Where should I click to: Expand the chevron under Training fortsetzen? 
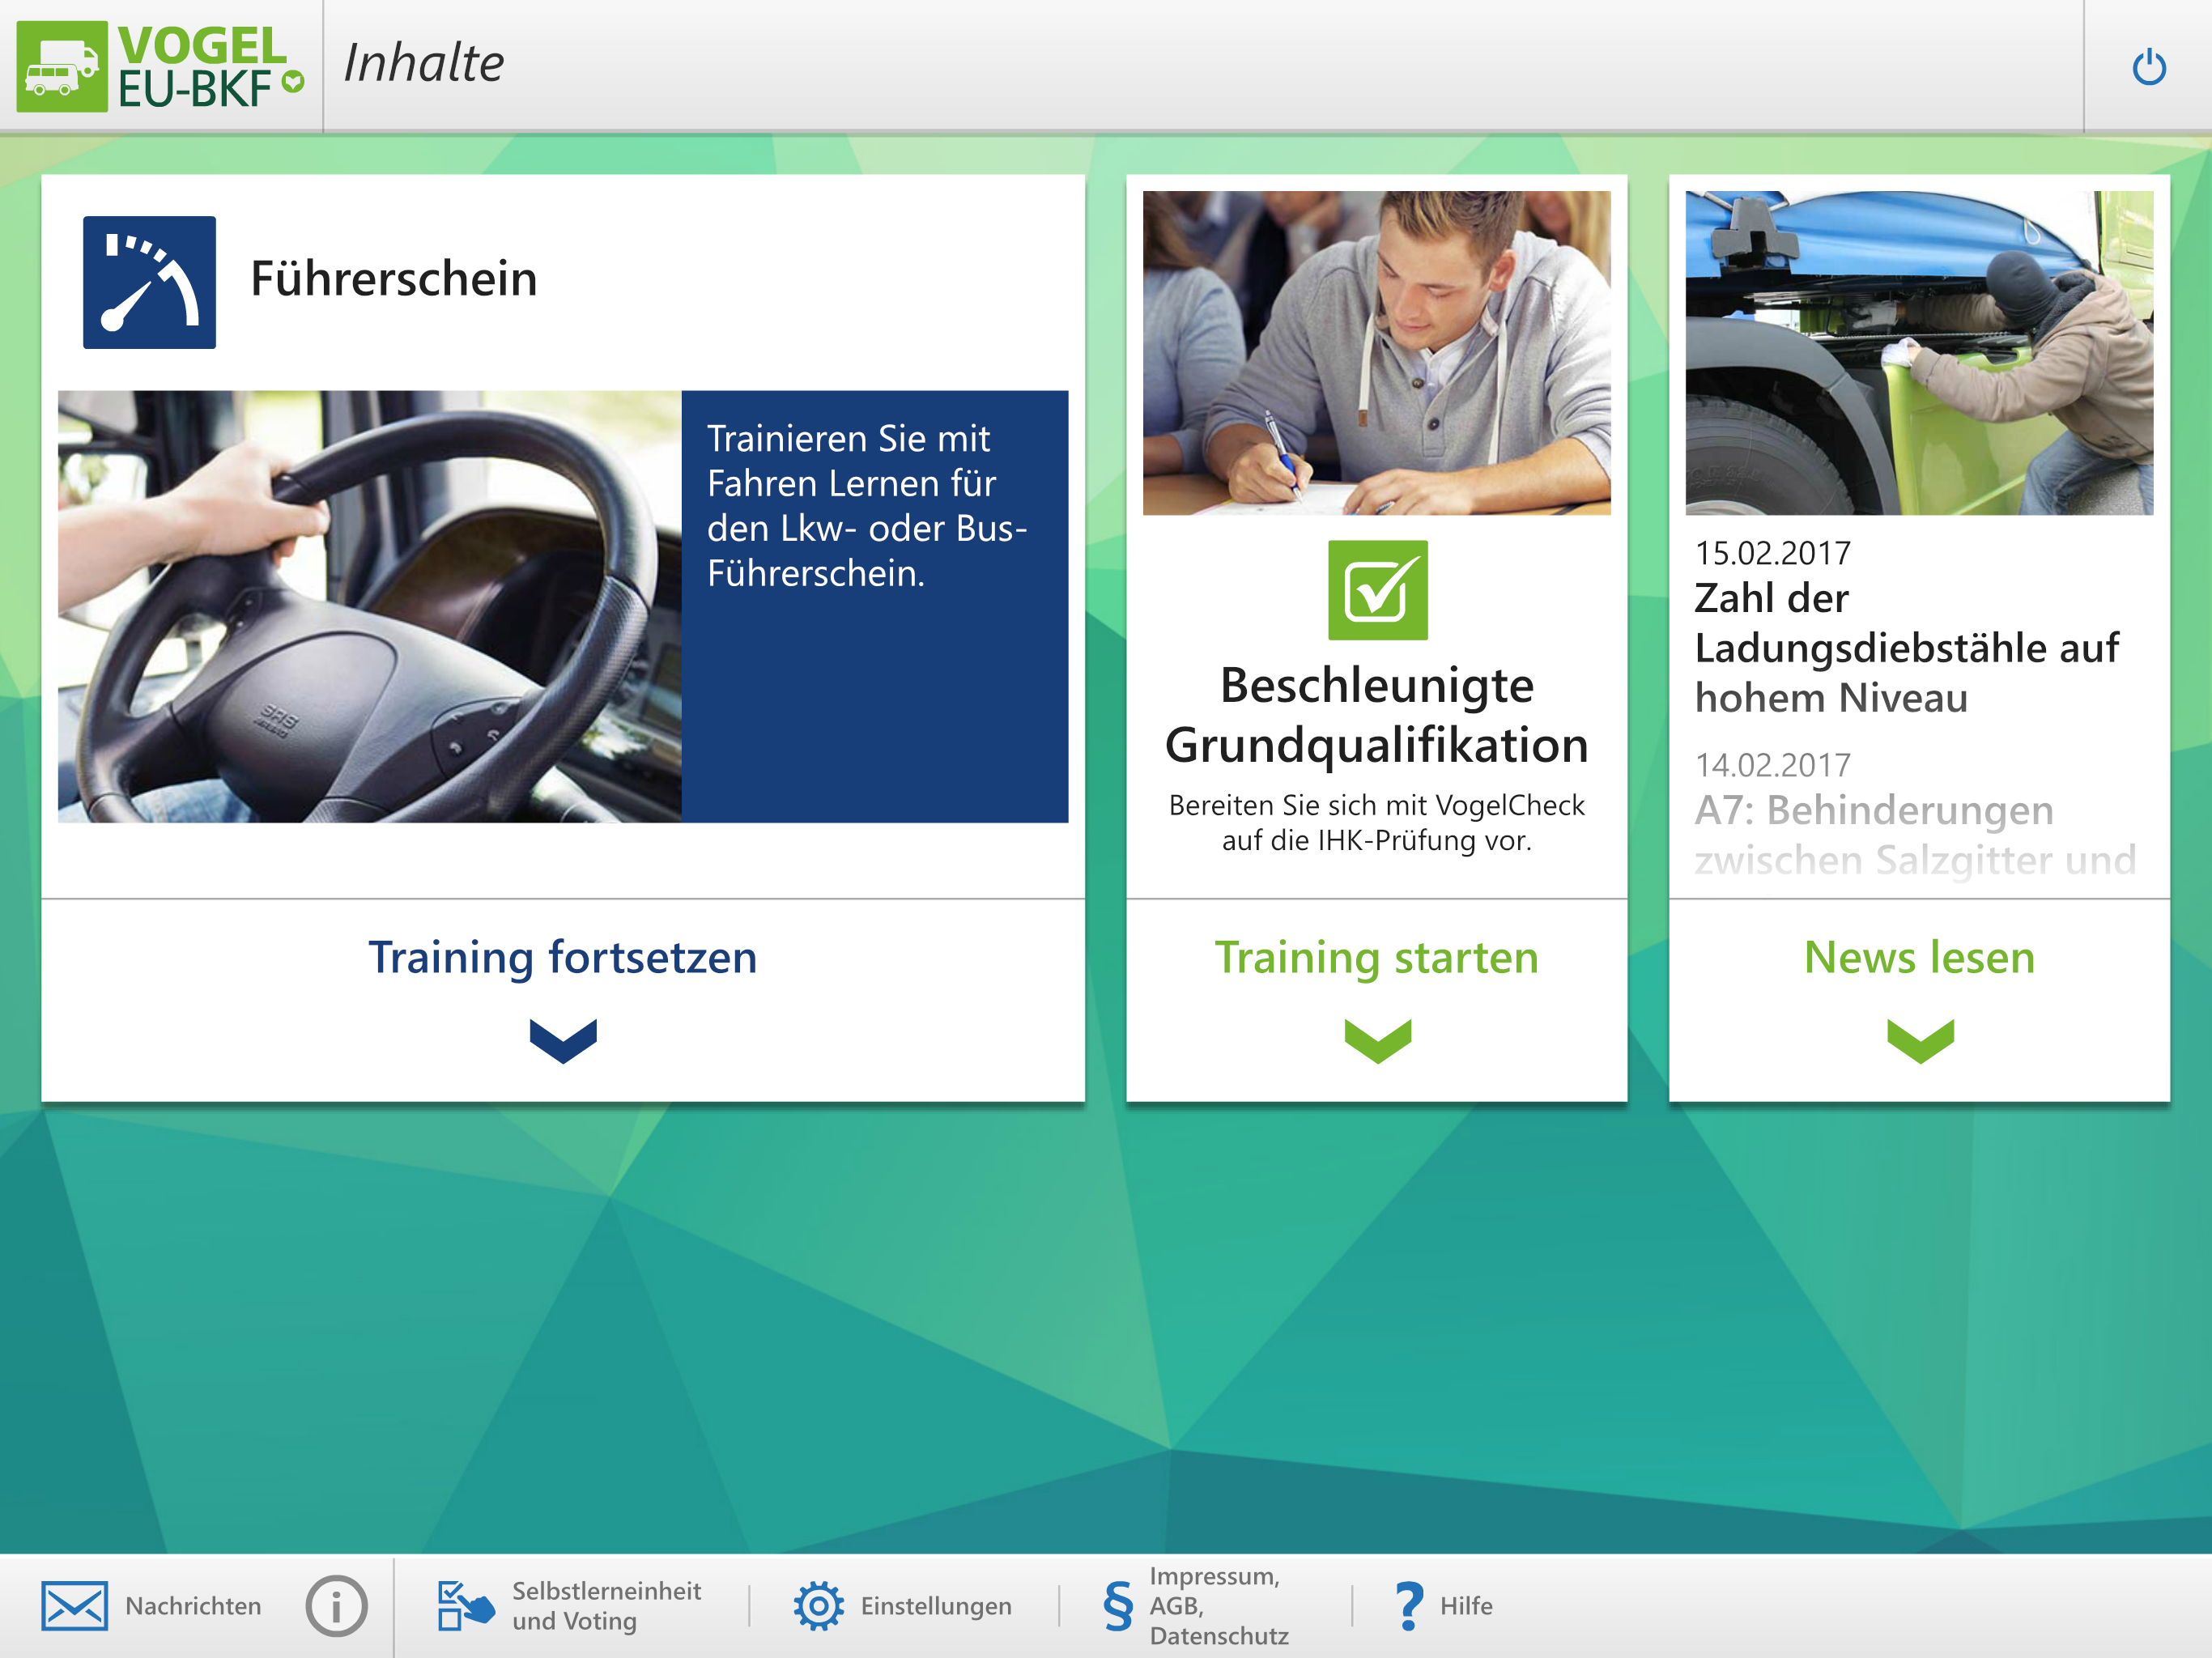click(x=563, y=1040)
